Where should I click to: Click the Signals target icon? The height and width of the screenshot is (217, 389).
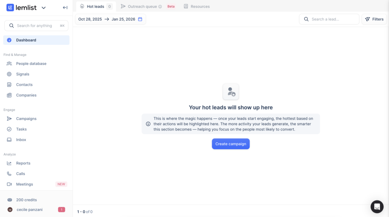[x=9, y=74]
